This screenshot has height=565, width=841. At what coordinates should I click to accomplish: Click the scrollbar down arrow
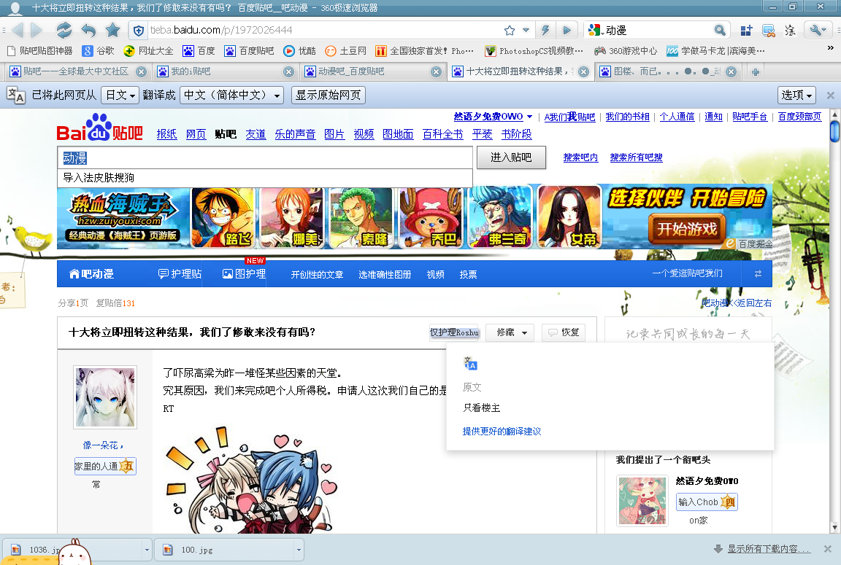pyautogui.click(x=834, y=528)
